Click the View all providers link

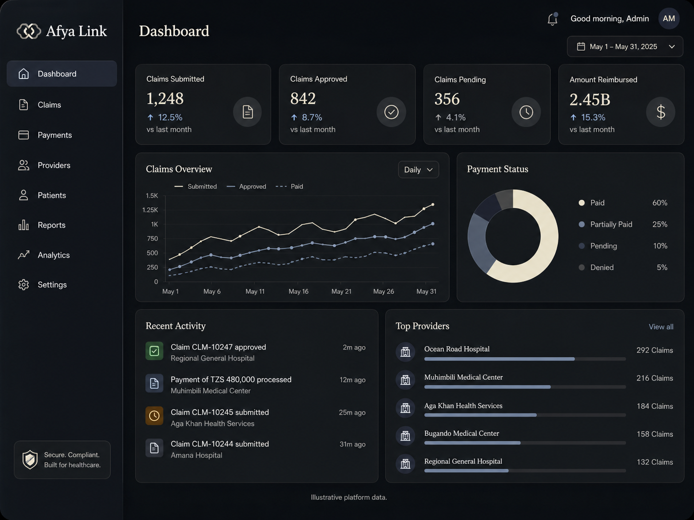point(661,327)
